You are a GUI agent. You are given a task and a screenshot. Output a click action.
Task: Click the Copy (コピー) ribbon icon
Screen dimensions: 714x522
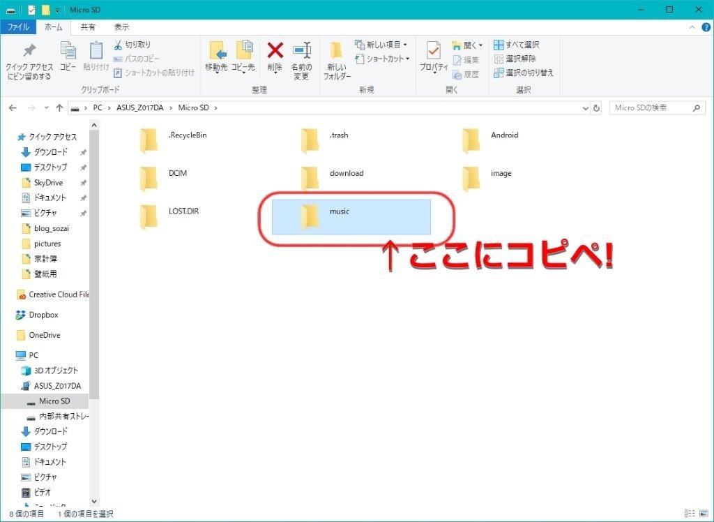tap(68, 51)
